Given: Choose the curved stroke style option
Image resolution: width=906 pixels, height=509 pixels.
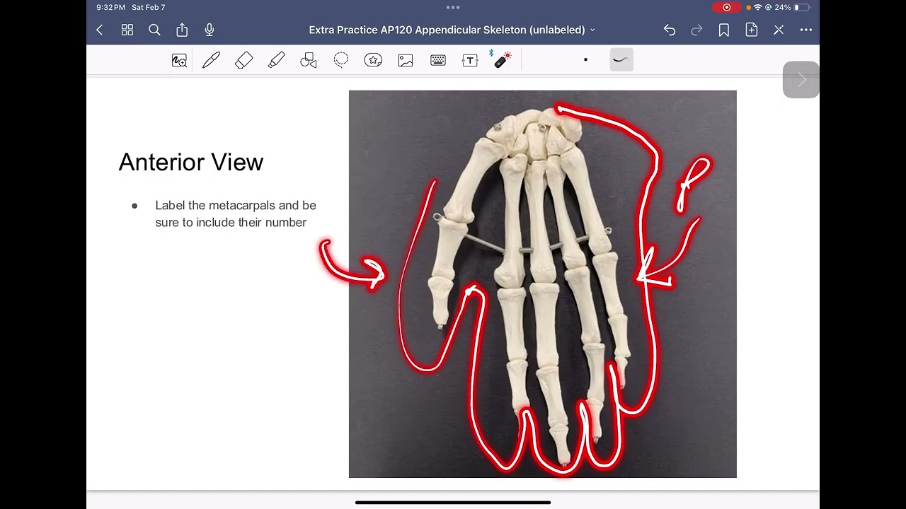Looking at the screenshot, I should 621,60.
